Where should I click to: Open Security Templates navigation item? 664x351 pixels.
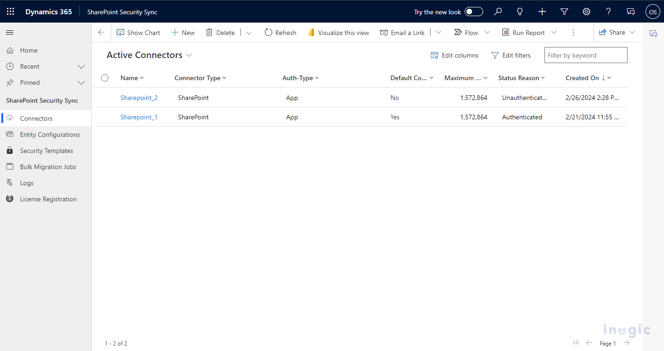[x=47, y=151]
